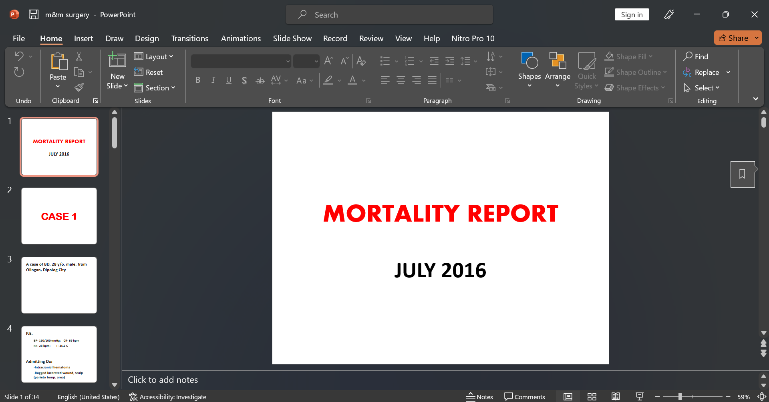Click Increase List Level icon

click(450, 61)
